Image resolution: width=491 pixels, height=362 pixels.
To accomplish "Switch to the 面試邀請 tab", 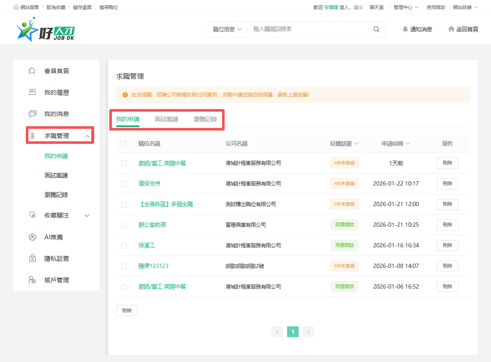I will coord(166,119).
